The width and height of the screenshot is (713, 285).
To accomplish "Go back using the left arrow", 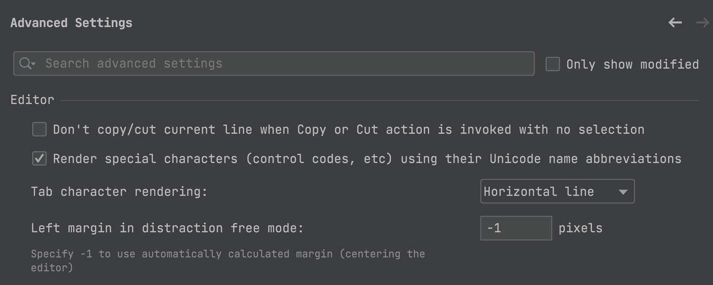I will pos(675,23).
